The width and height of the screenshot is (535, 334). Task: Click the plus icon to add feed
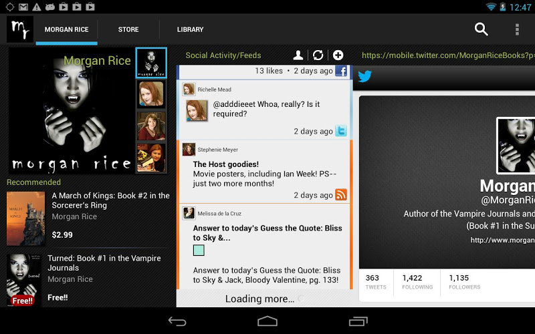point(338,55)
